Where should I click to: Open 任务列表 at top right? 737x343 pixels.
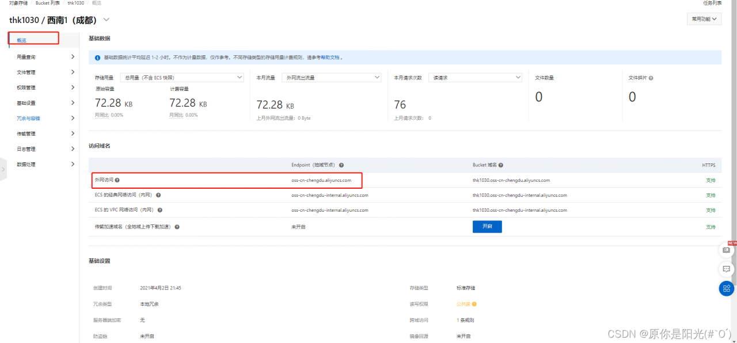click(x=711, y=3)
